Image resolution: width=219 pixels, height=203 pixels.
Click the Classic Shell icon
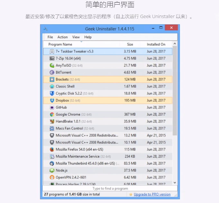tap(52, 86)
